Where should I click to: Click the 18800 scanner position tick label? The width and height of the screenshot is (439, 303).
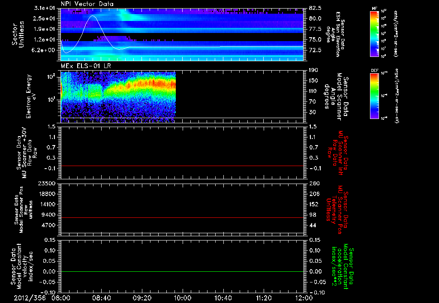coord(46,194)
